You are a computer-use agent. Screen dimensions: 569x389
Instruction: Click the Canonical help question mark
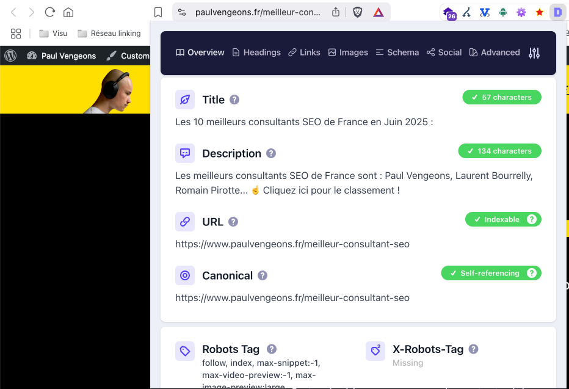point(263,275)
